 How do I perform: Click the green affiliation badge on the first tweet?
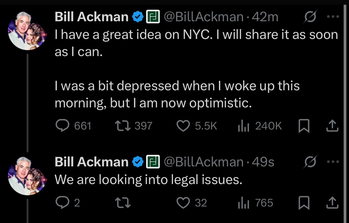click(x=152, y=16)
